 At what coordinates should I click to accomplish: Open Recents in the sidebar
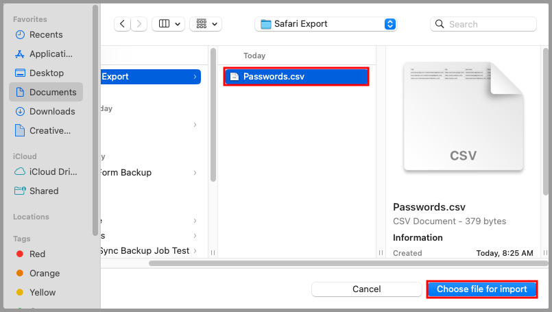pos(45,34)
